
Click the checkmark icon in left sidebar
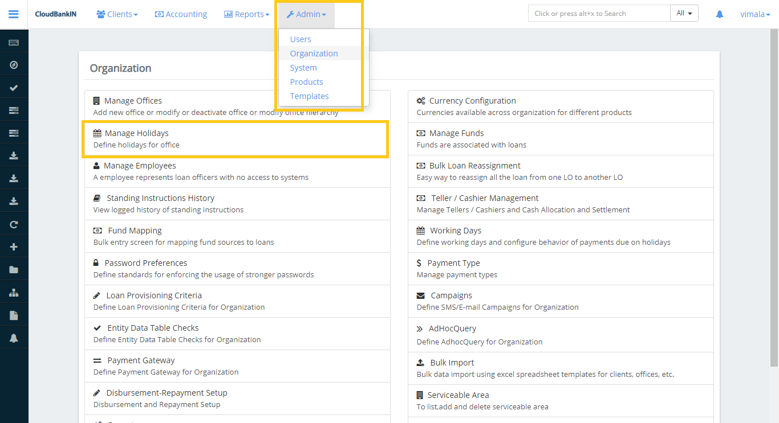(x=14, y=88)
